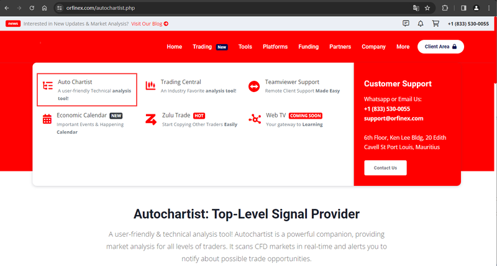The image size is (497, 266).
Task: Click the red news badge
Action: coord(13,24)
